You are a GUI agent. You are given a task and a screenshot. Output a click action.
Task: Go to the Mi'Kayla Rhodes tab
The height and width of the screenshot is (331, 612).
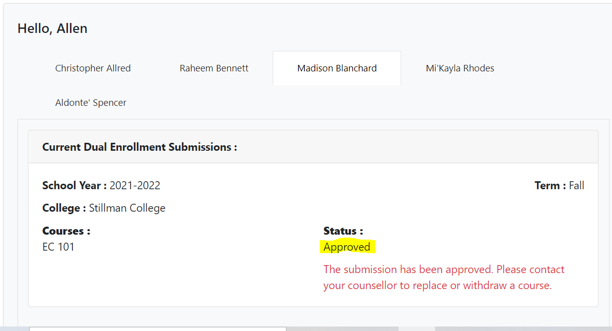(460, 68)
